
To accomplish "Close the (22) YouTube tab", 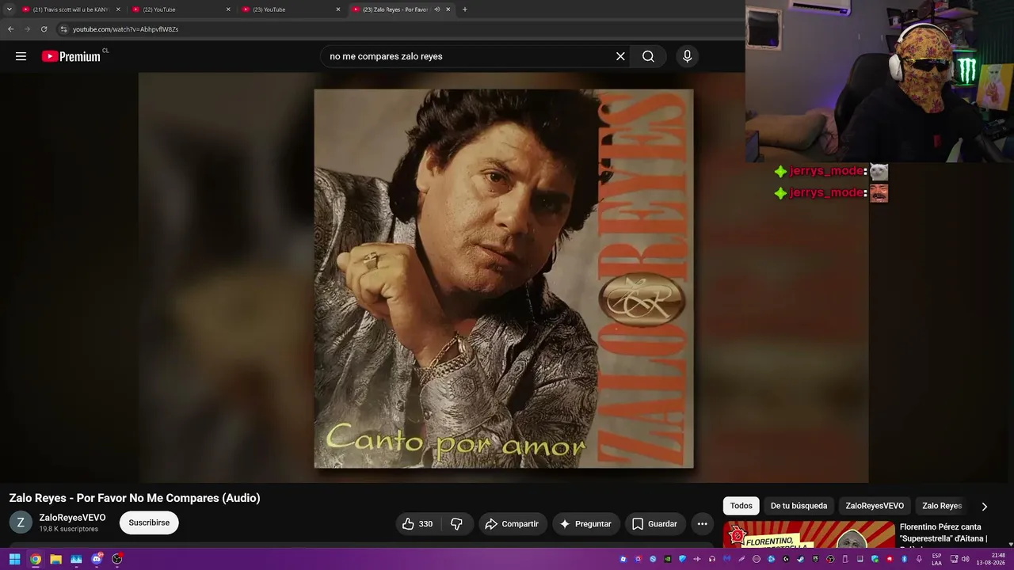I will click(228, 9).
